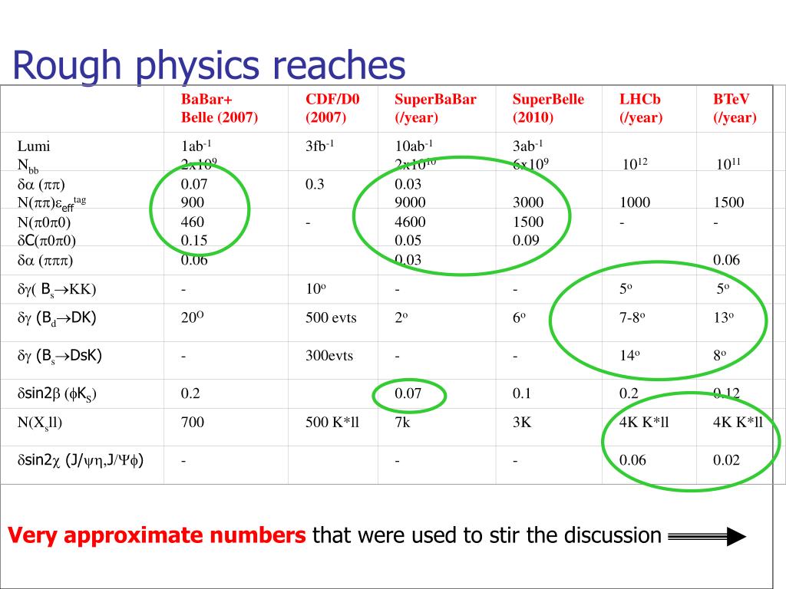
Task: Select the '3ab-1' luminosity value
Action: 527,146
